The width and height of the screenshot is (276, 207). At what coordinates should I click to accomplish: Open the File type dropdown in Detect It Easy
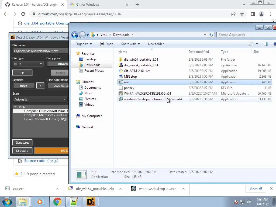click(x=28, y=64)
